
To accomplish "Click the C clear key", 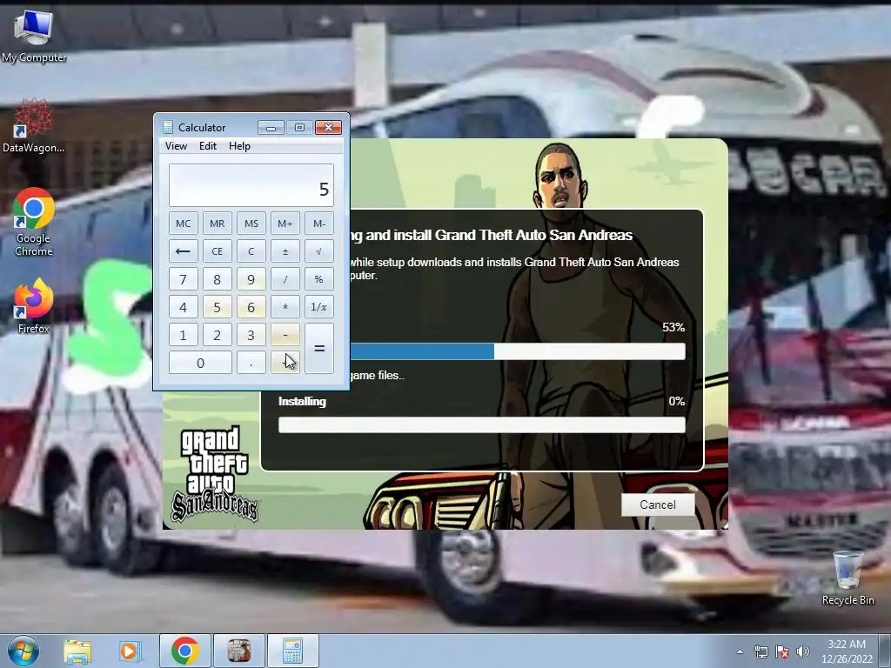I will coord(251,251).
